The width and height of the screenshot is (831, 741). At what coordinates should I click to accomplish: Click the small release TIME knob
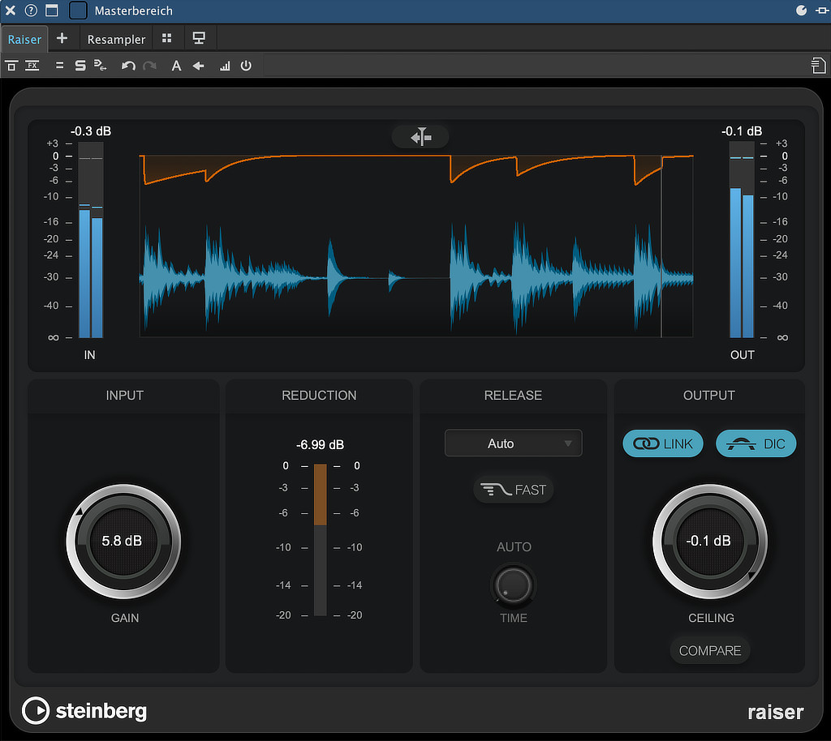pos(513,585)
